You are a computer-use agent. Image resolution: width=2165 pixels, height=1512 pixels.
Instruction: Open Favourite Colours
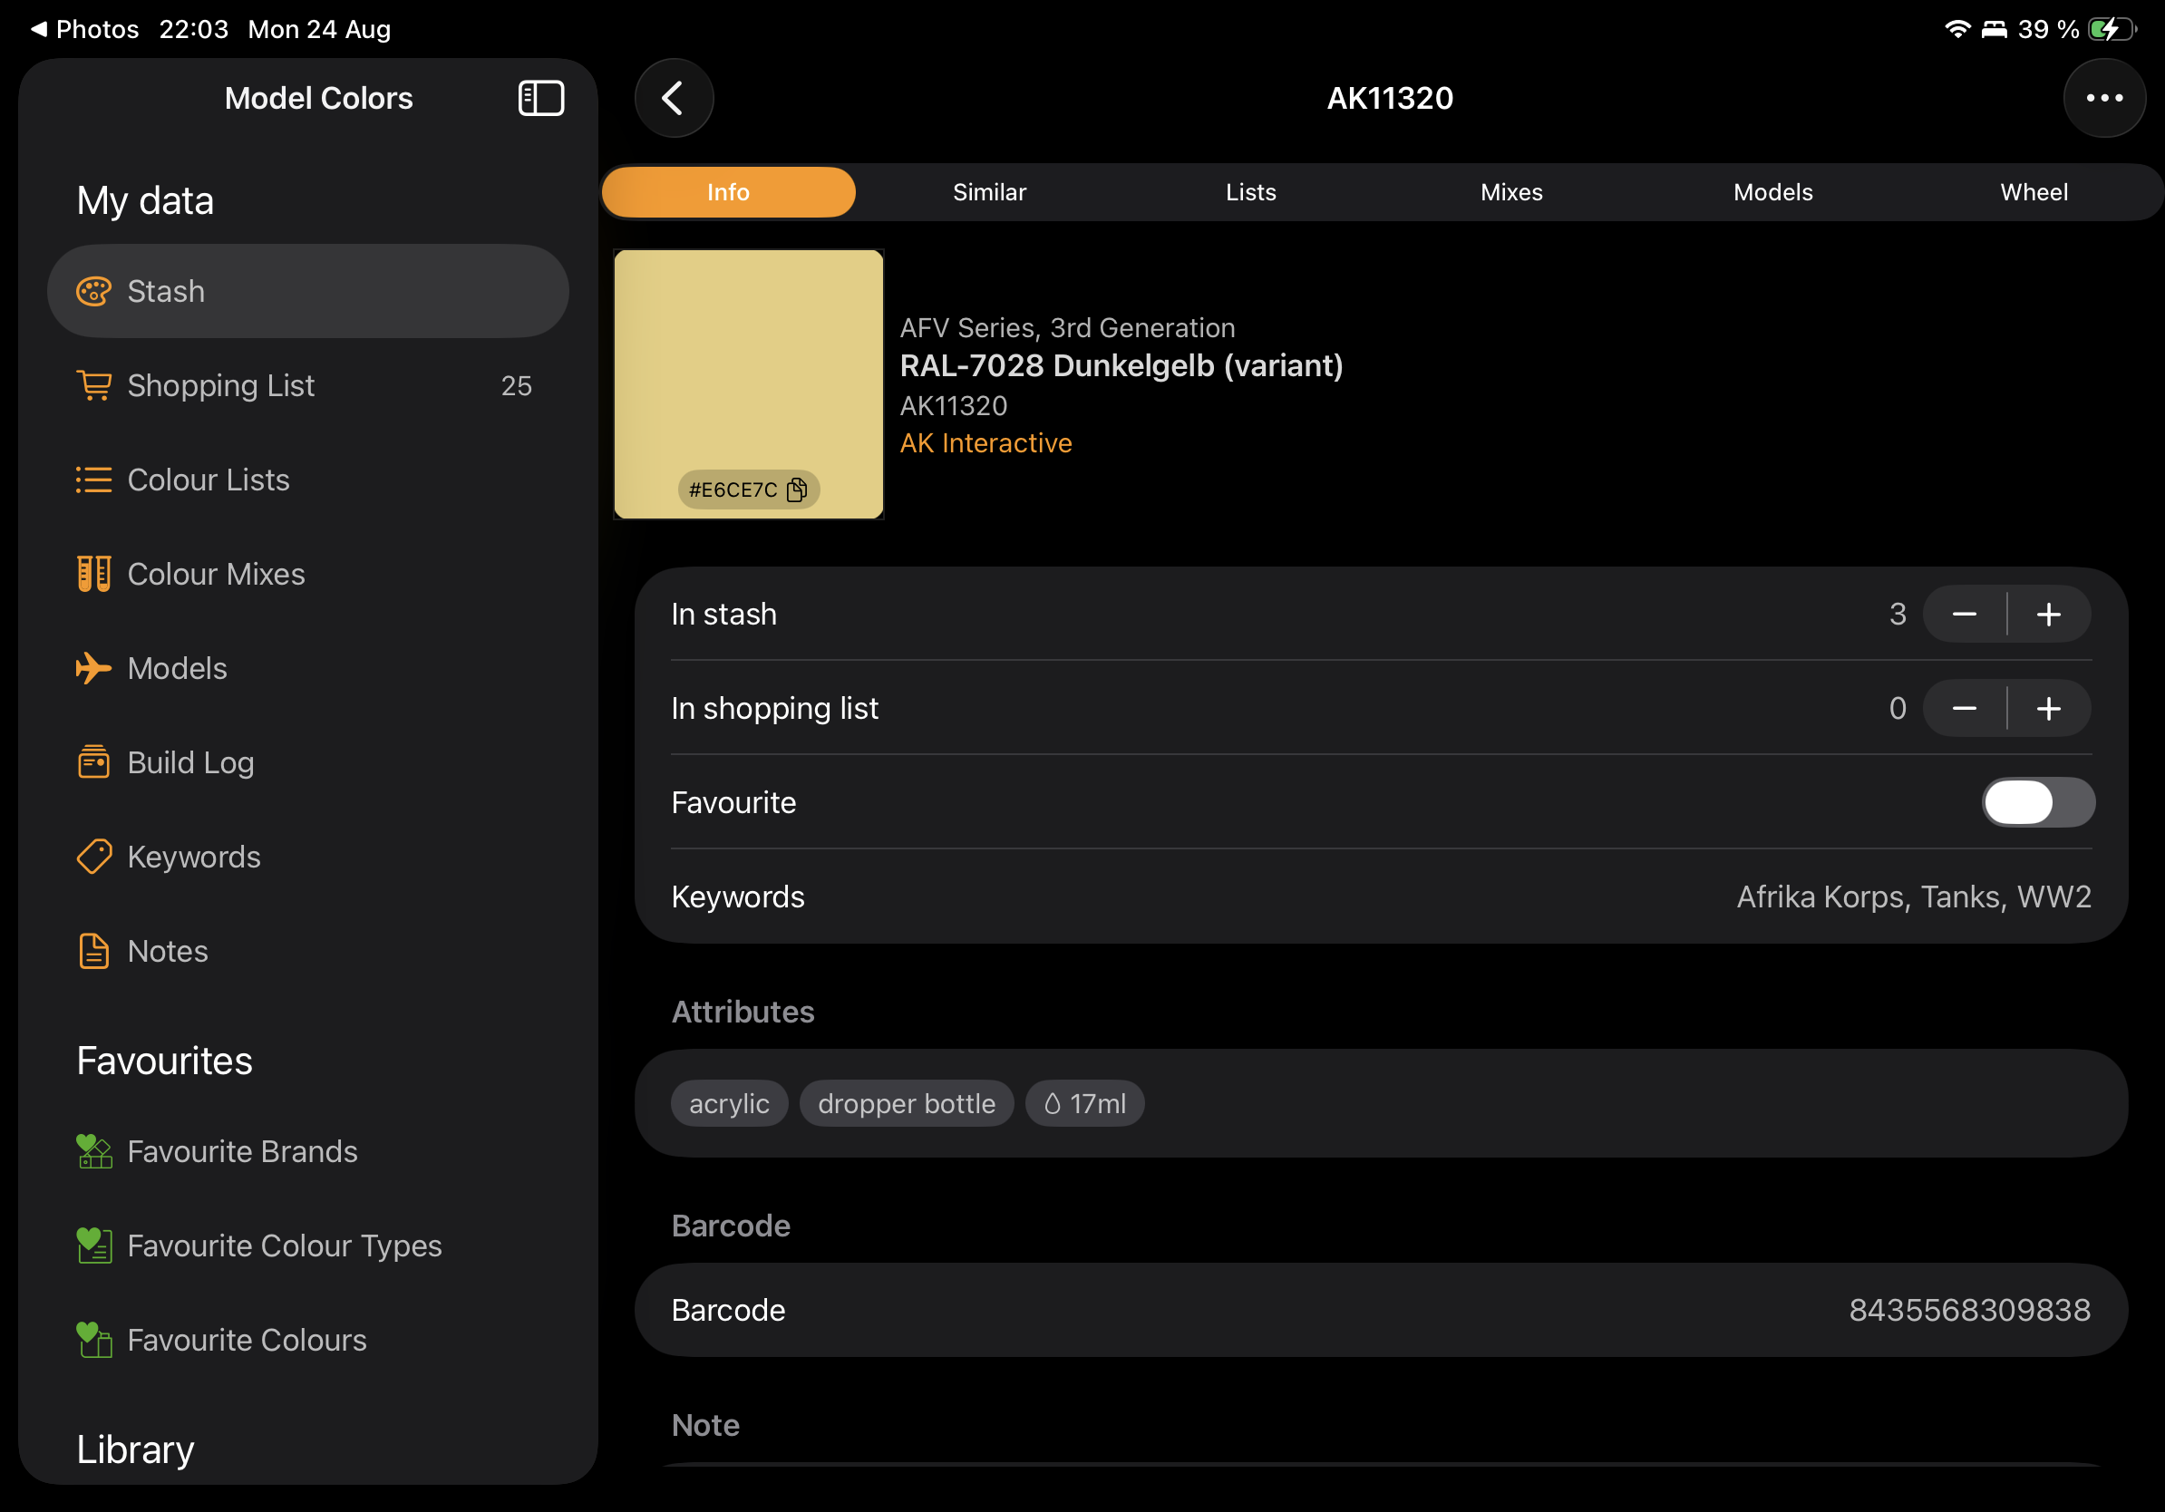[307, 1340]
